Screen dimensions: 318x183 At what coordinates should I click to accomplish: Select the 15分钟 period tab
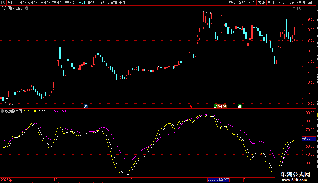click(44, 3)
